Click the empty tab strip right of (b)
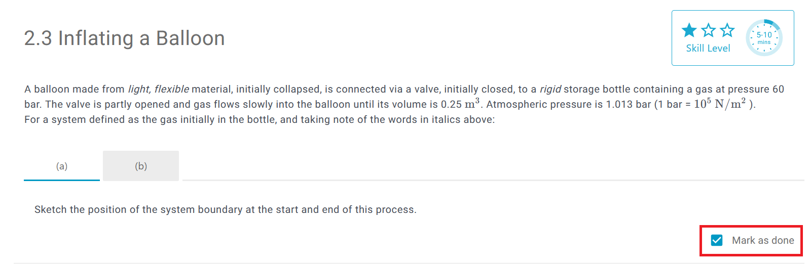This screenshot has height=264, width=810. pos(492,166)
